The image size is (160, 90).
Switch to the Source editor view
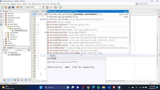pyautogui.click(x=34, y=14)
